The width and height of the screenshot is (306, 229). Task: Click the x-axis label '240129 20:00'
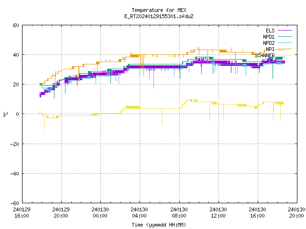pyautogui.click(x=61, y=213)
